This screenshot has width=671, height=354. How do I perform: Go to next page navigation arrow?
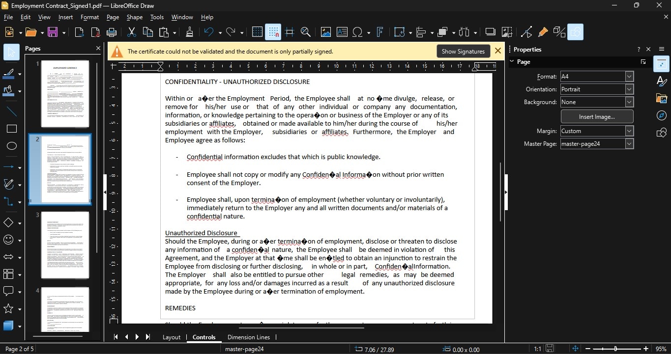pos(137,337)
